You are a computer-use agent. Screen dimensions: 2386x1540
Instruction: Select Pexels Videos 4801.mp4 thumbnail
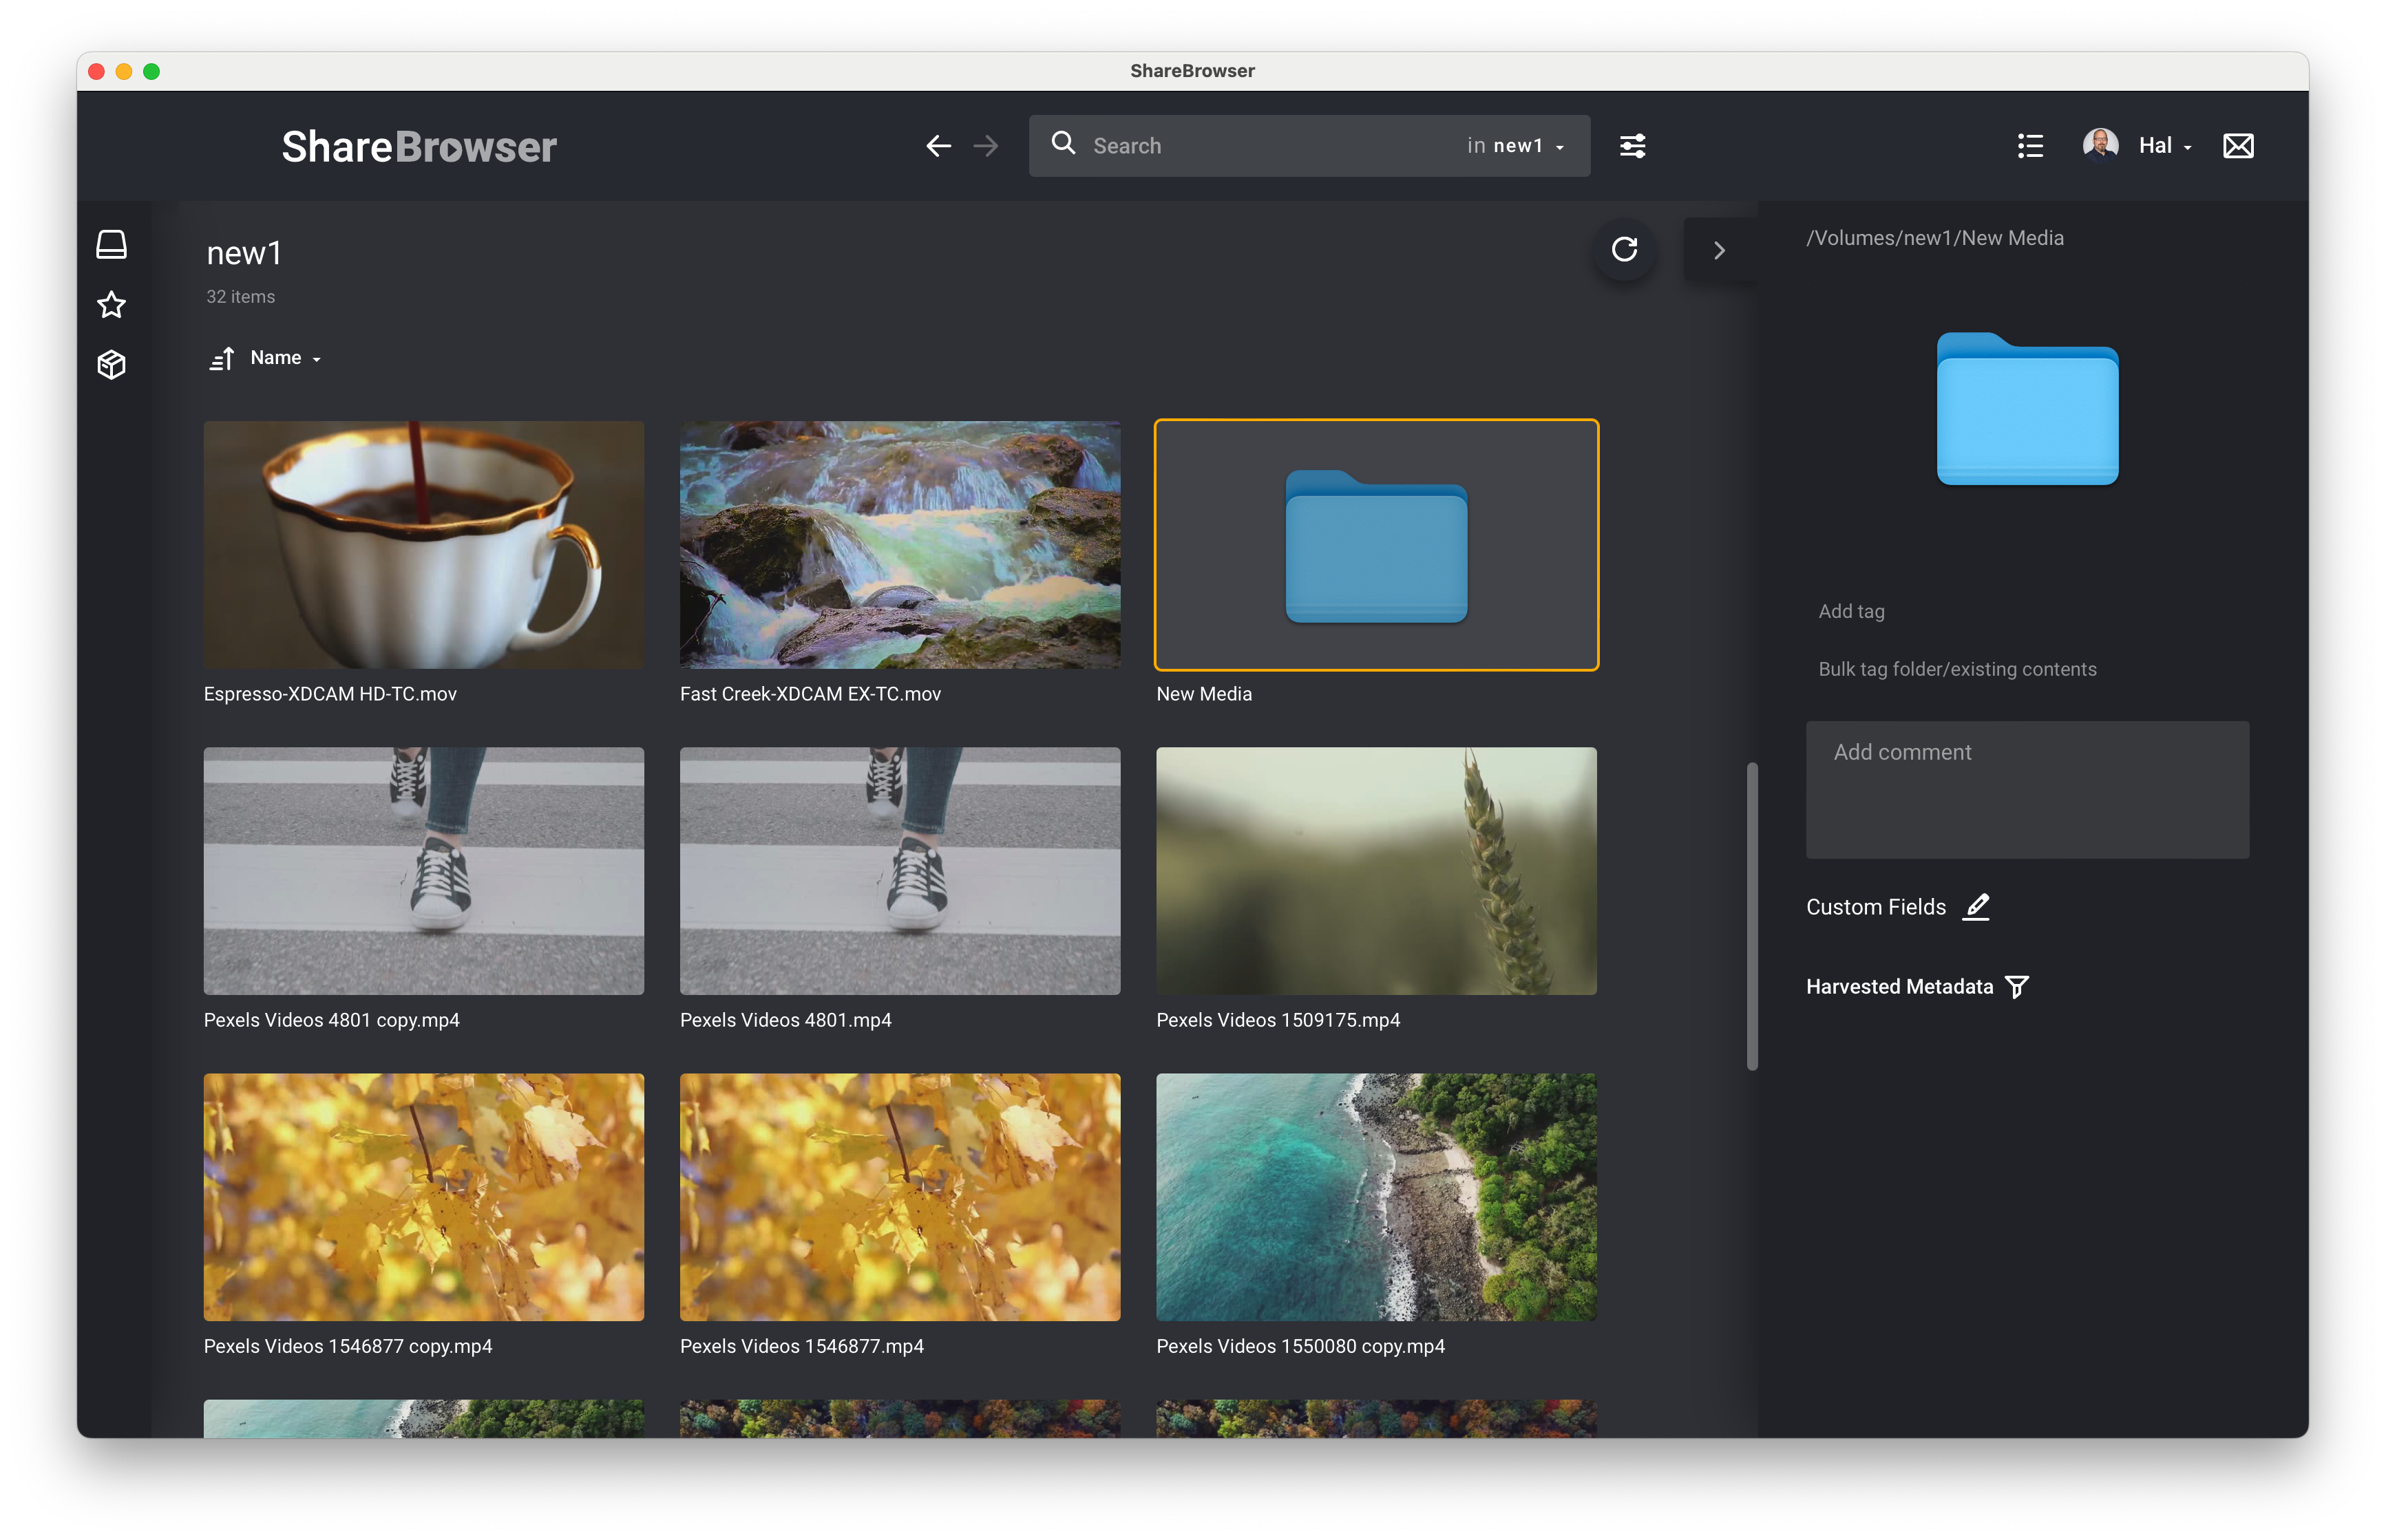[x=899, y=871]
